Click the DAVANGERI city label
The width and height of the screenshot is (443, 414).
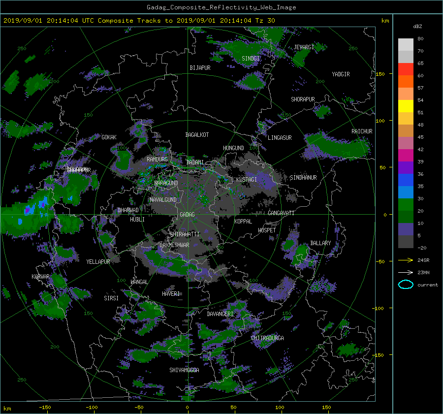tap(220, 314)
